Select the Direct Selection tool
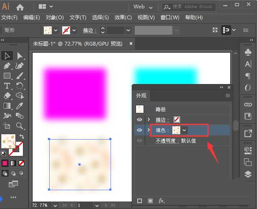The image size is (257, 209). tap(20, 56)
